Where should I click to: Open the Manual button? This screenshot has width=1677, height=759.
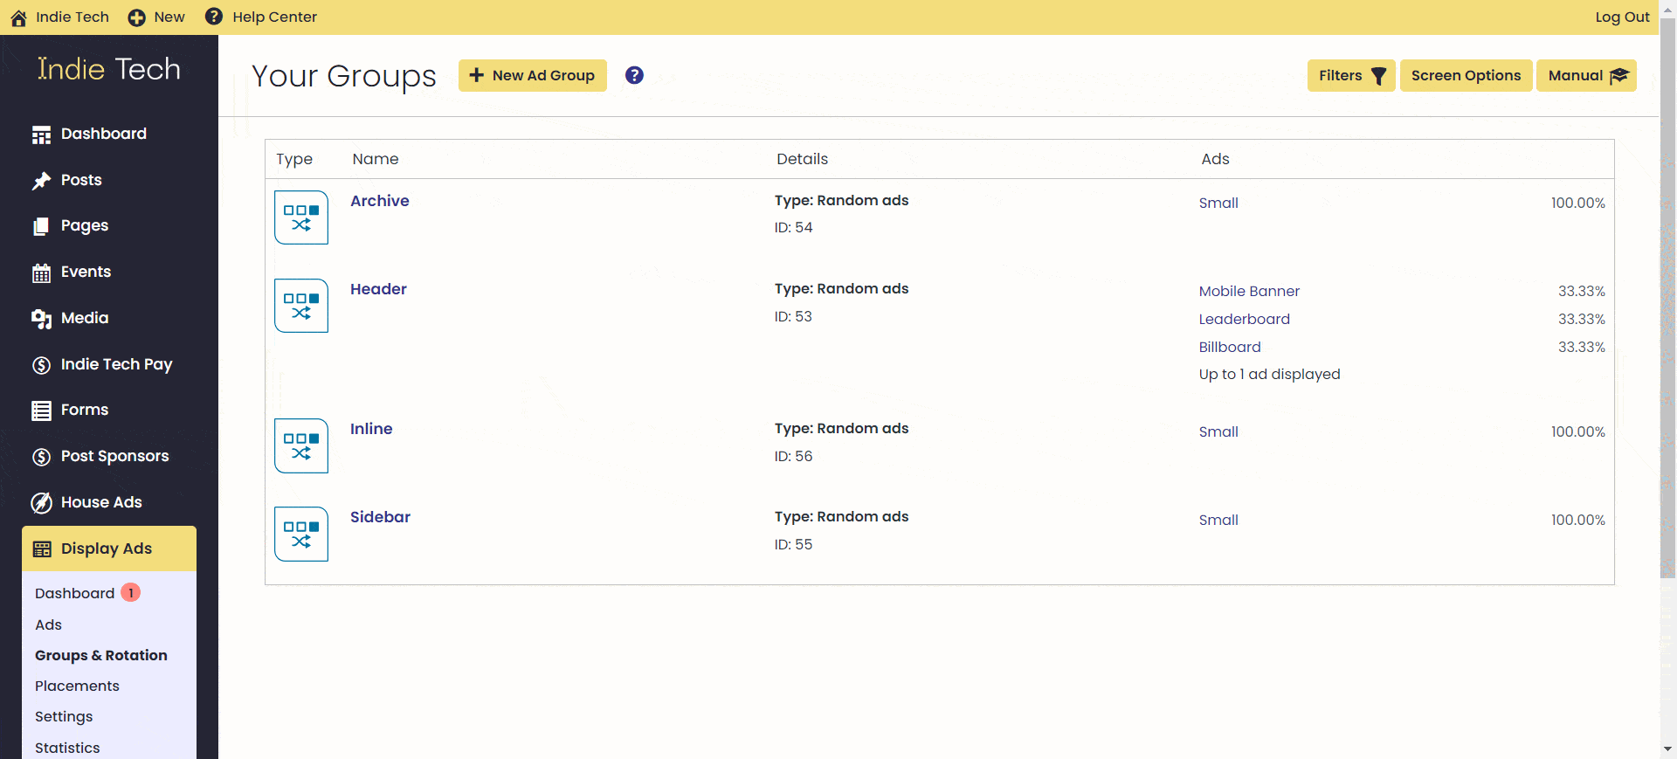1586,76
